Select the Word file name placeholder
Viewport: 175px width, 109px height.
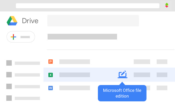[x=74, y=88]
